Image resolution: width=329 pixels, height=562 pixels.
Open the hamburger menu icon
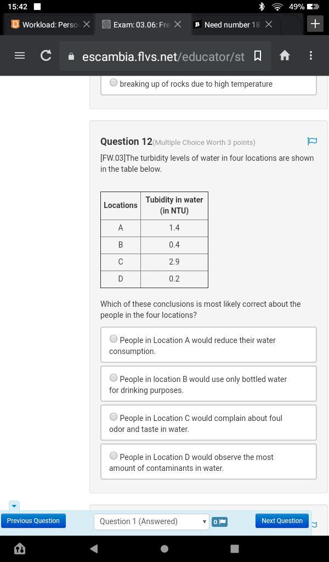point(20,55)
